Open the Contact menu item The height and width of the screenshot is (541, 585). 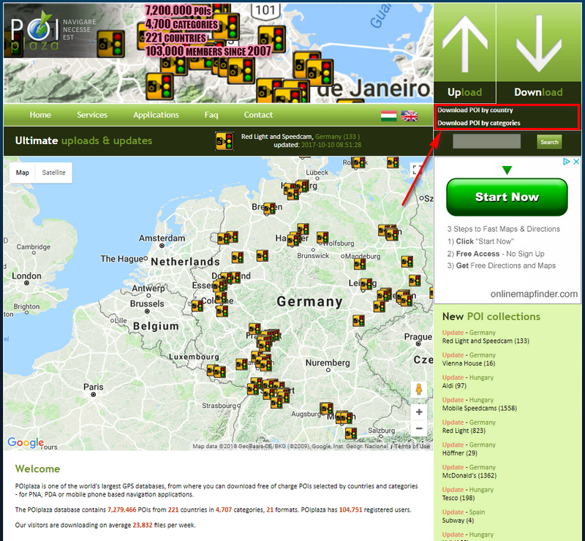(x=258, y=115)
